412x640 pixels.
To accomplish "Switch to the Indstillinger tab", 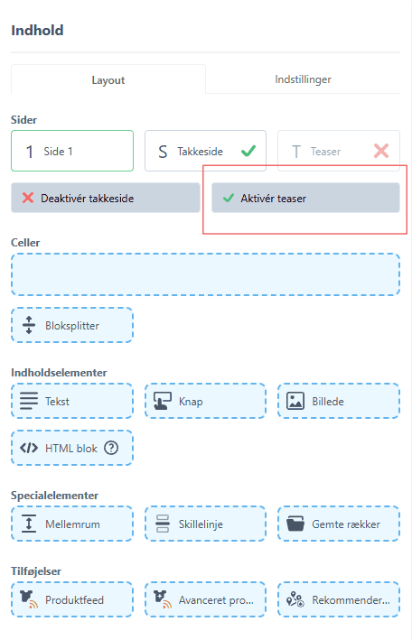I will 303,79.
